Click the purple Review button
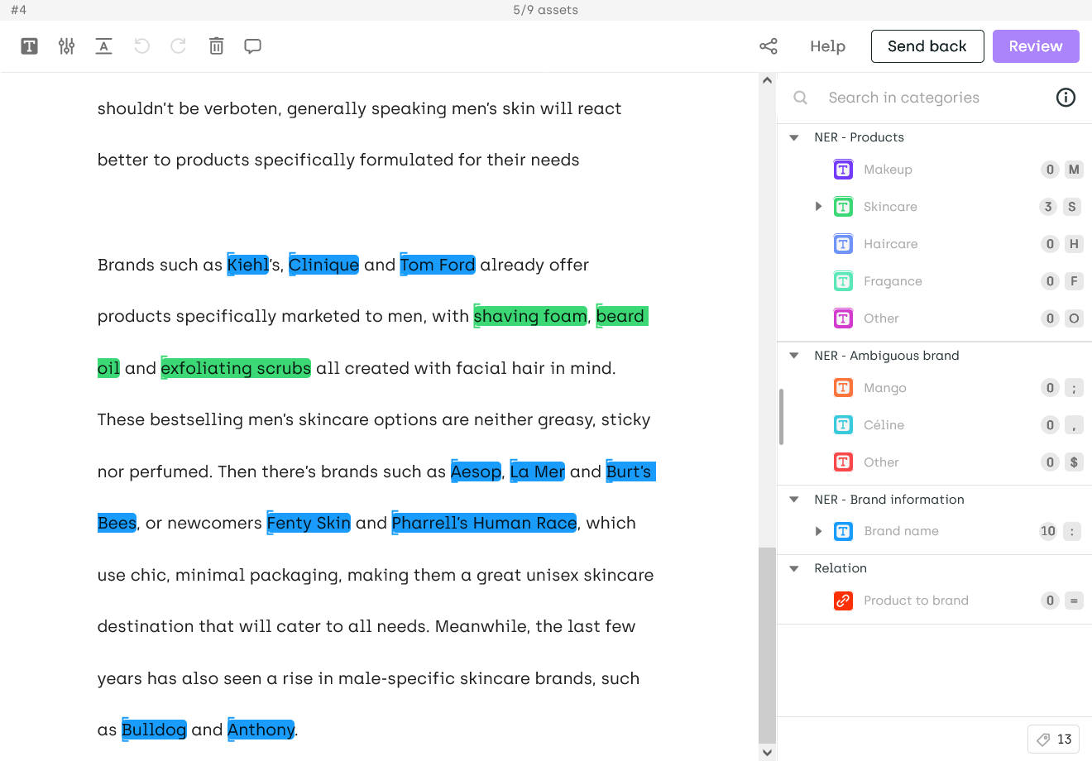This screenshot has height=761, width=1092. pyautogui.click(x=1036, y=46)
